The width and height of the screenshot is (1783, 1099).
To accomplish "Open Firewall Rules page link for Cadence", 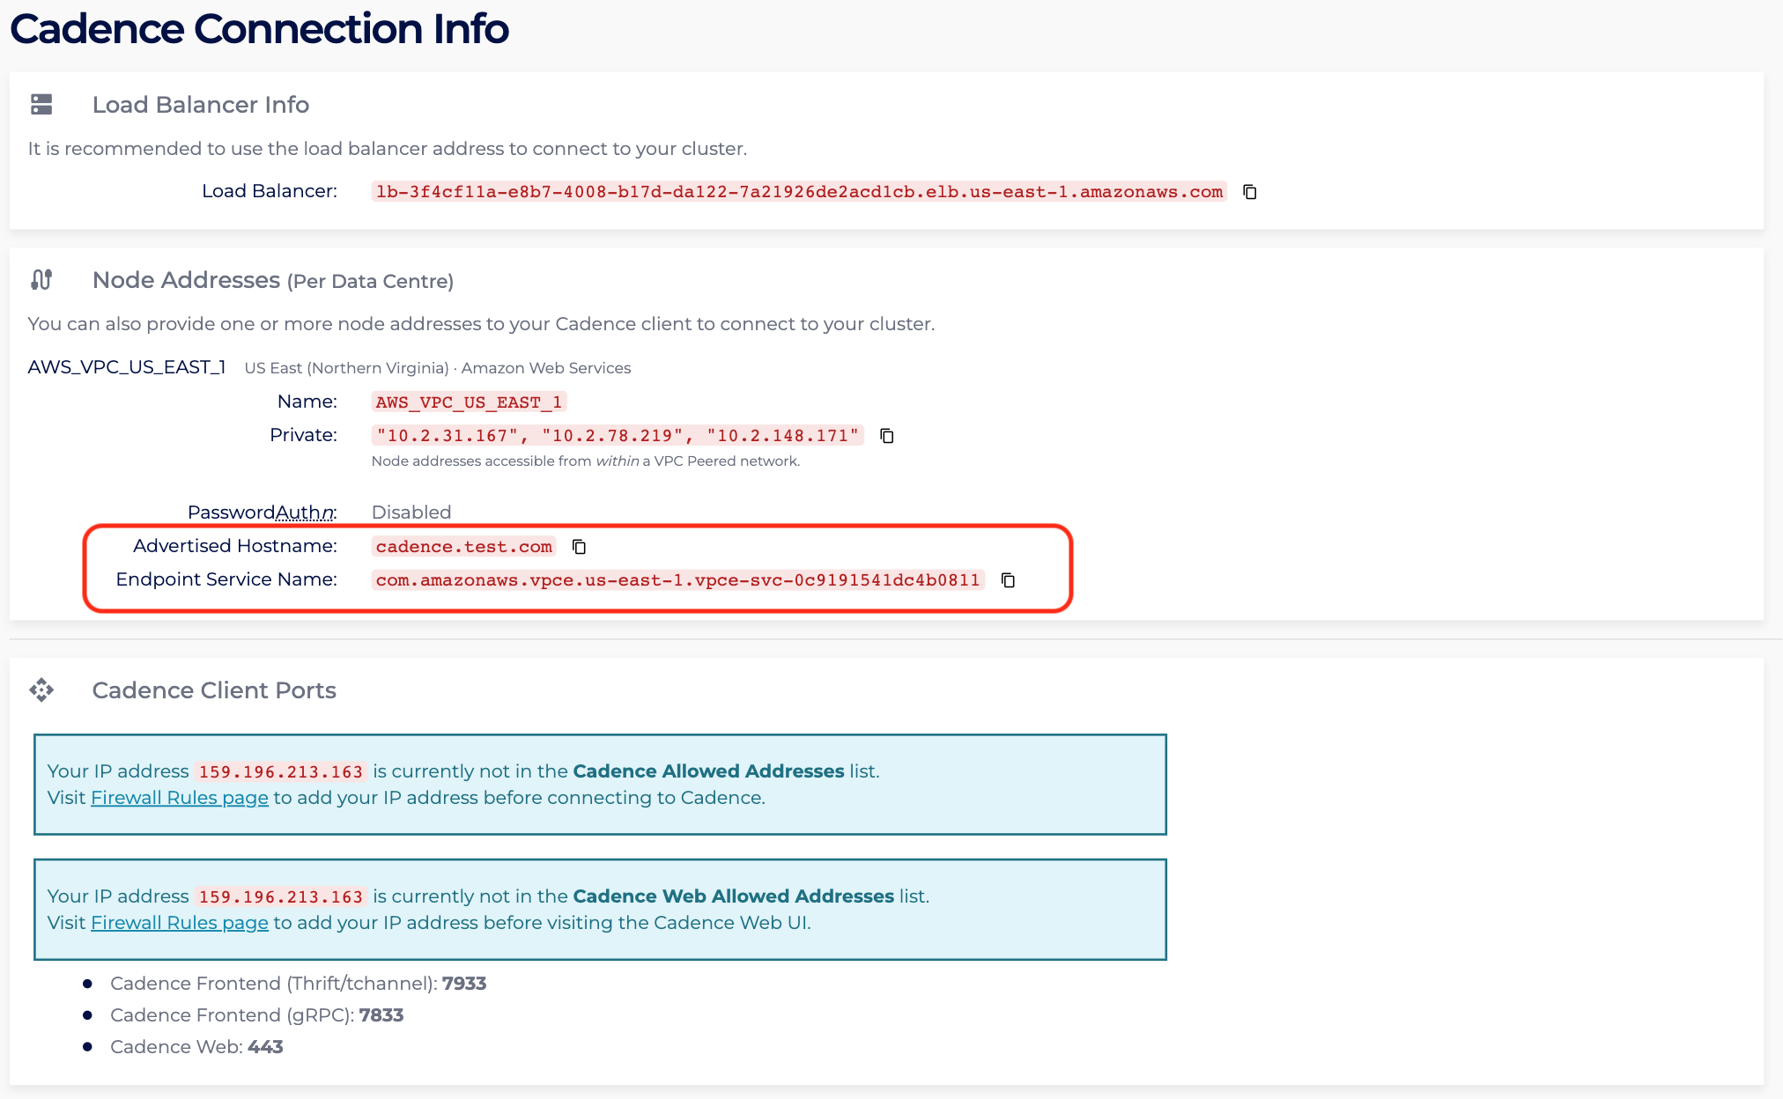I will (179, 798).
